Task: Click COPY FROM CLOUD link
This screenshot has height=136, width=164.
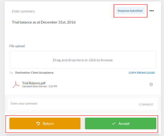Action: (x=142, y=73)
